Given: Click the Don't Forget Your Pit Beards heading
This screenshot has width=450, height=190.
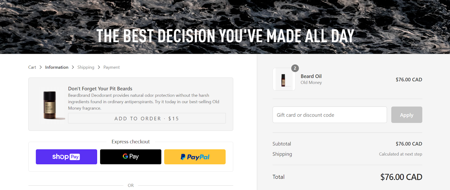Looking at the screenshot, I should 100,89.
